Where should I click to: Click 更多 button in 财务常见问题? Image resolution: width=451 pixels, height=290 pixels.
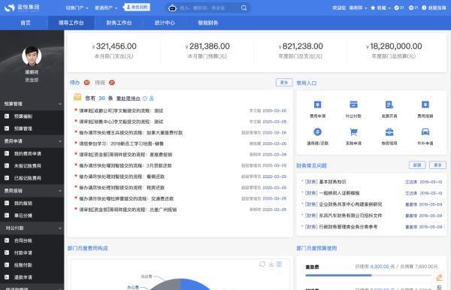click(x=437, y=165)
